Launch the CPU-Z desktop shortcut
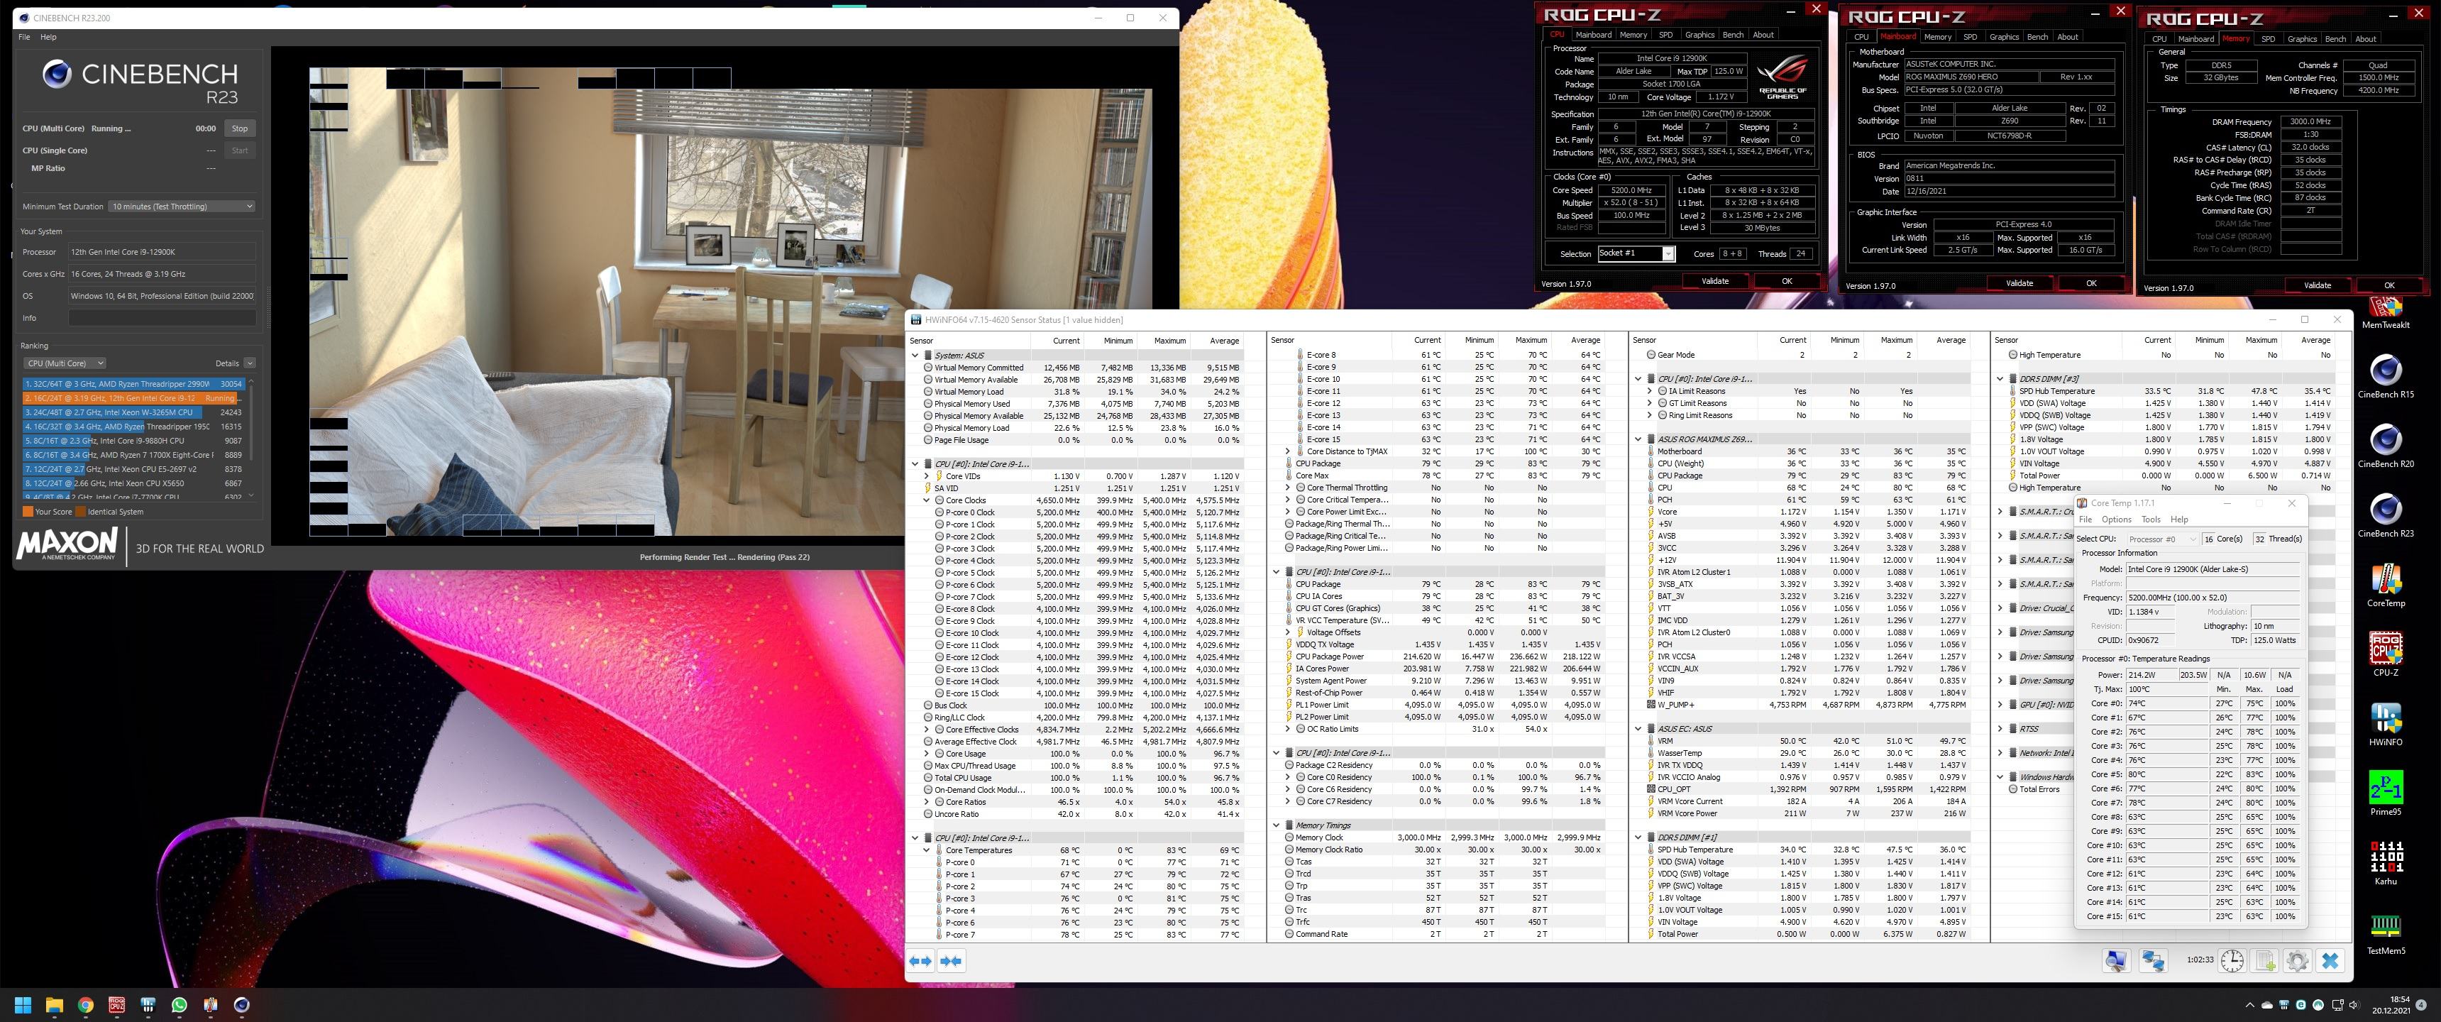Viewport: 2441px width, 1022px height. coord(2385,653)
